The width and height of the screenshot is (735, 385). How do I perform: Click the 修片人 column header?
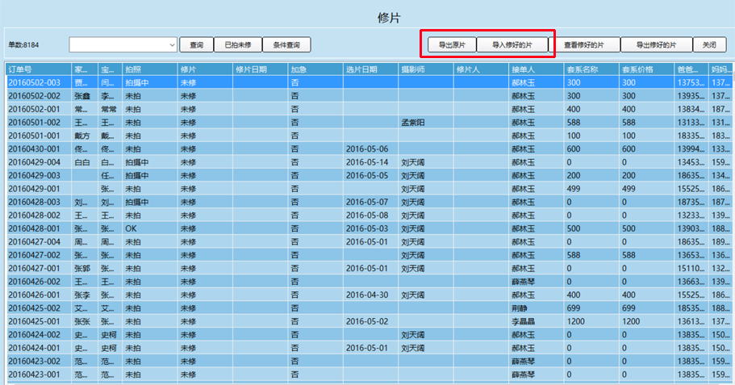(482, 69)
